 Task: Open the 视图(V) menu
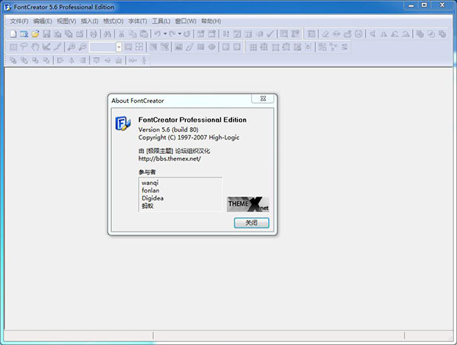[66, 21]
